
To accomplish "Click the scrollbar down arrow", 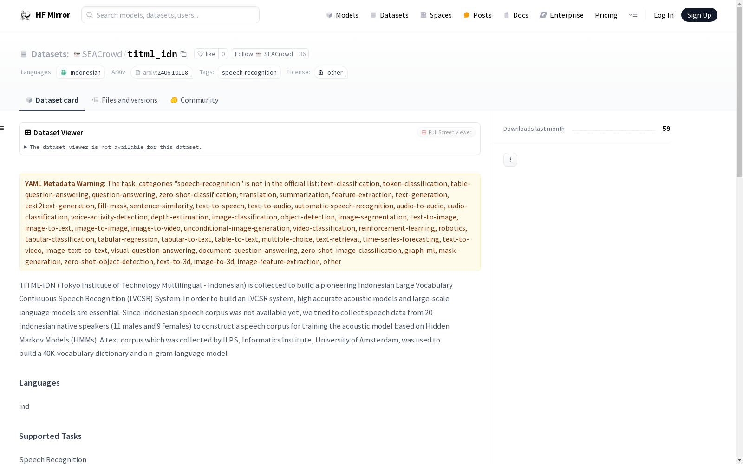I will [x=739, y=460].
